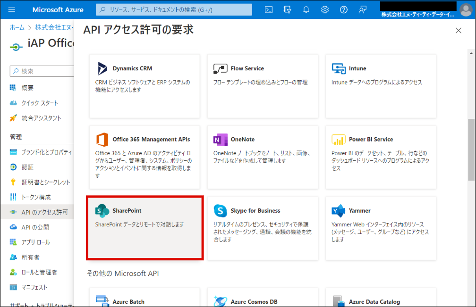Screen dimensions: 476x307
Task: Select the Skype for Business tile
Action: 263,228
